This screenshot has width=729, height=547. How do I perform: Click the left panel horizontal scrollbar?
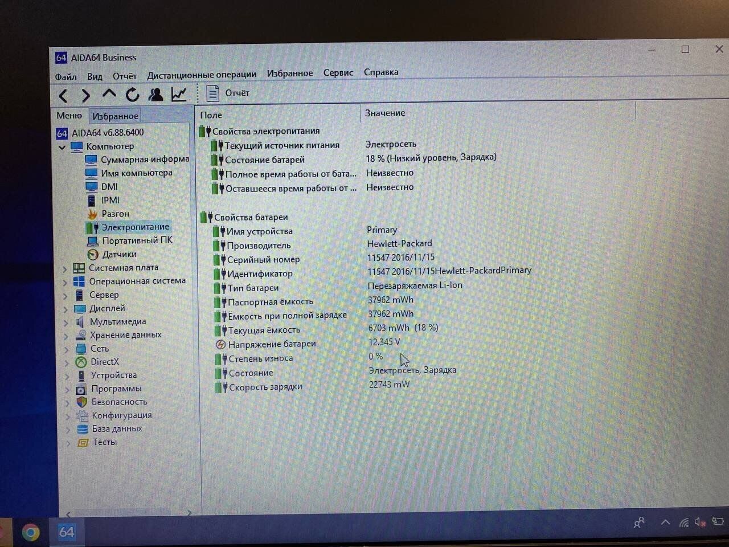[x=125, y=512]
